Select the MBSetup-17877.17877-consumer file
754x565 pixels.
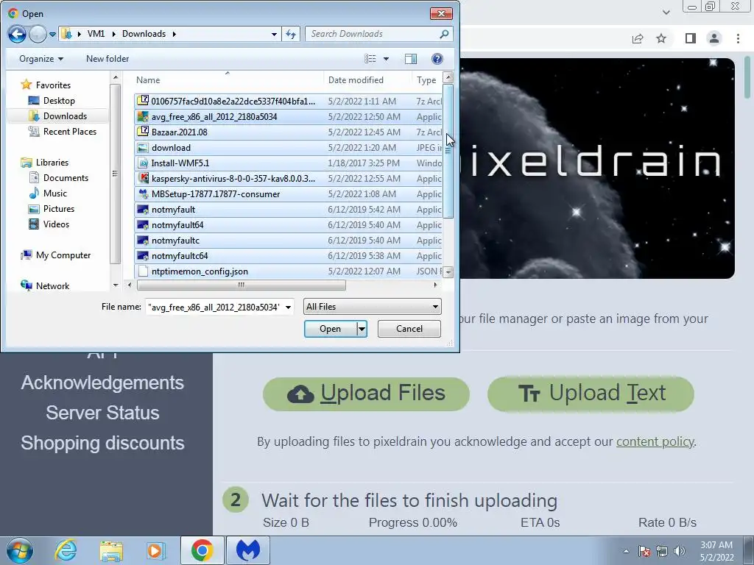tap(288, 194)
